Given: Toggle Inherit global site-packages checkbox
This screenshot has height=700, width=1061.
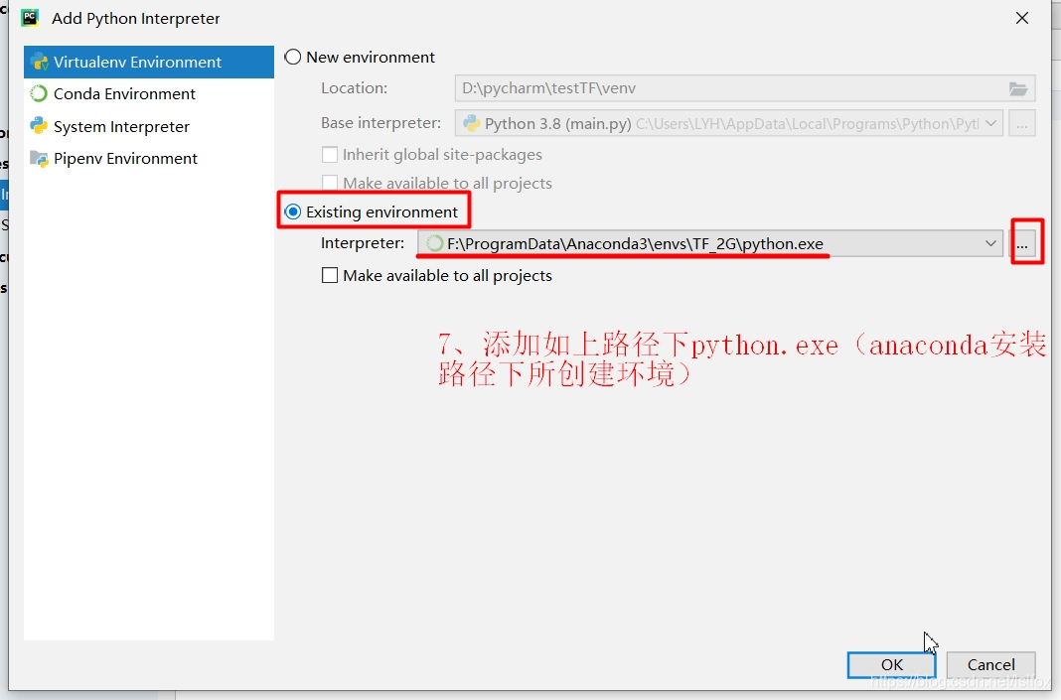Looking at the screenshot, I should click(330, 155).
